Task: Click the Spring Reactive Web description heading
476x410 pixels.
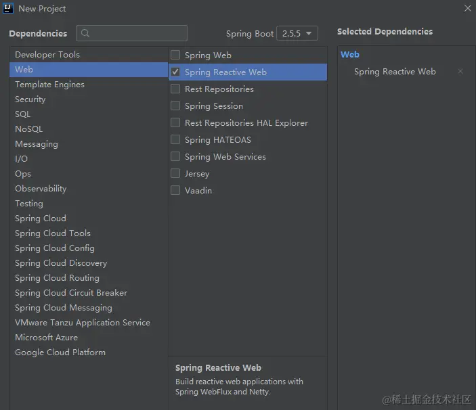Action: click(218, 367)
